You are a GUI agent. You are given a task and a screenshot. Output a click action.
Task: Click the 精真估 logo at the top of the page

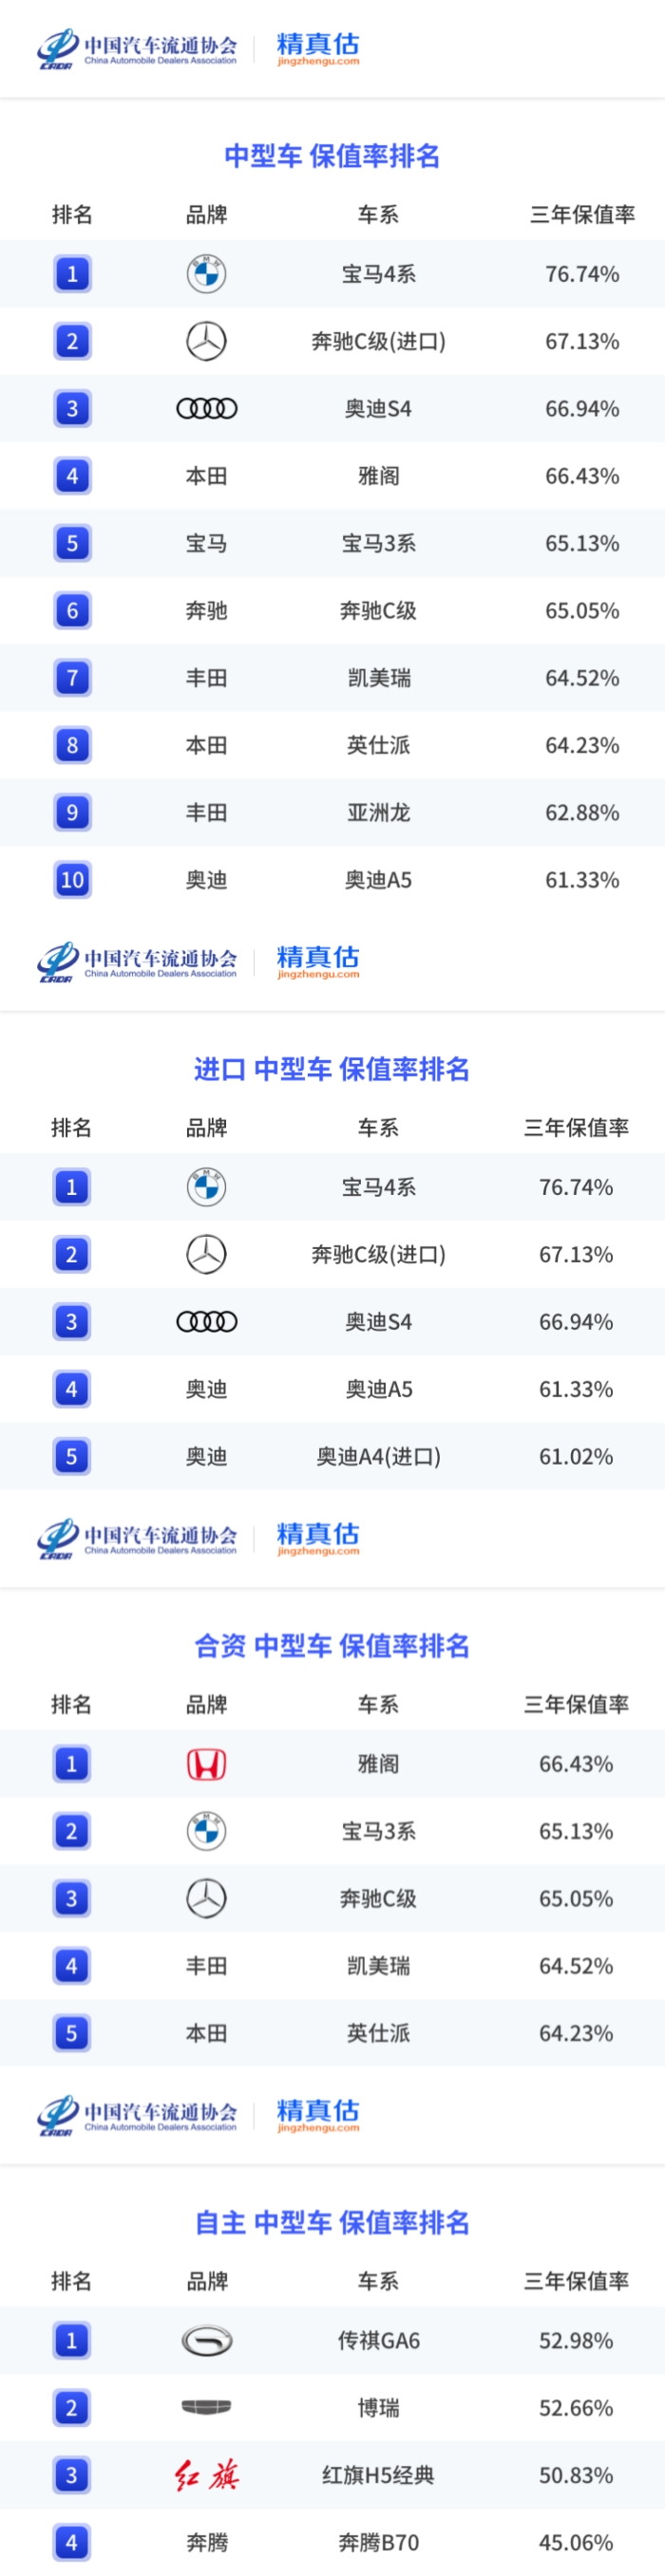(317, 48)
